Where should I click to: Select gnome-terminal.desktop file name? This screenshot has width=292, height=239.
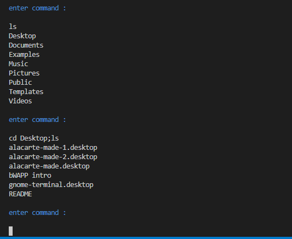click(51, 185)
